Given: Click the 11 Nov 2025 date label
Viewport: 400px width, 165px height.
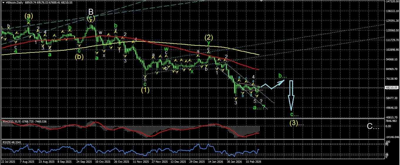Looking at the screenshot, I should pos(140,161).
